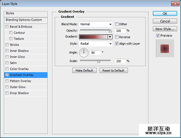Enable the Dither checkbox

(x=116, y=24)
